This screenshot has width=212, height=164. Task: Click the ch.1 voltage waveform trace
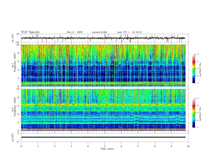103,38
